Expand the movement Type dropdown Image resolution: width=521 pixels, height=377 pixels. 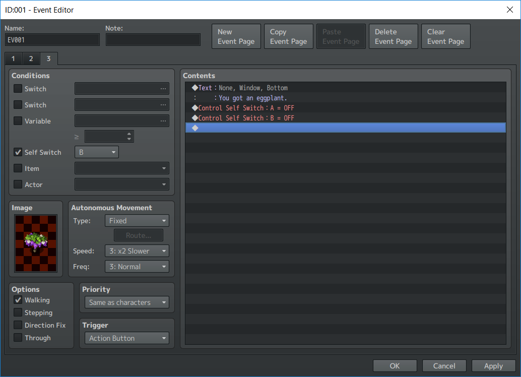137,221
